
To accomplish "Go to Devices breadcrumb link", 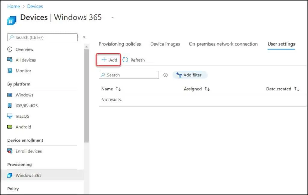I will (x=35, y=6).
